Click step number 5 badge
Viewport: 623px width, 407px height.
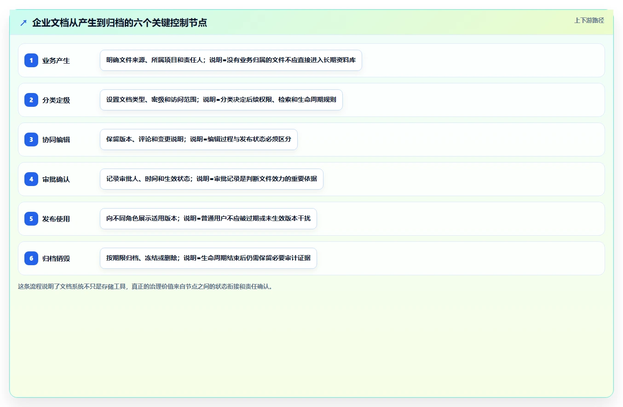point(31,219)
